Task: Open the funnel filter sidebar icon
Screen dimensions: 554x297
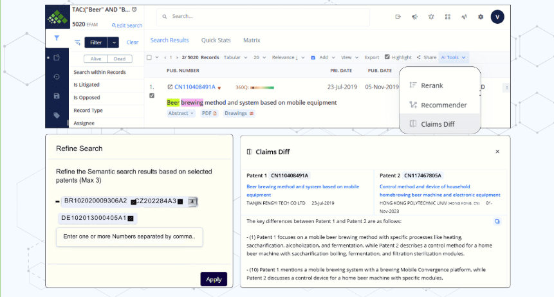Action: tap(57, 38)
